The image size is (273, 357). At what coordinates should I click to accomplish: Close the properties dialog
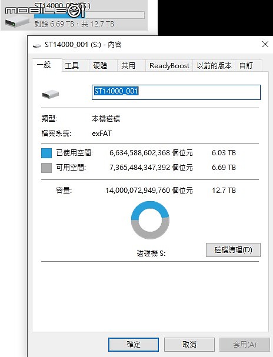click(265, 44)
